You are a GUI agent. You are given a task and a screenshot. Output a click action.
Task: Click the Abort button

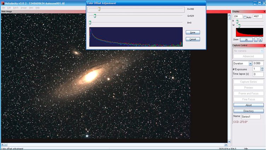pyautogui.click(x=248, y=105)
